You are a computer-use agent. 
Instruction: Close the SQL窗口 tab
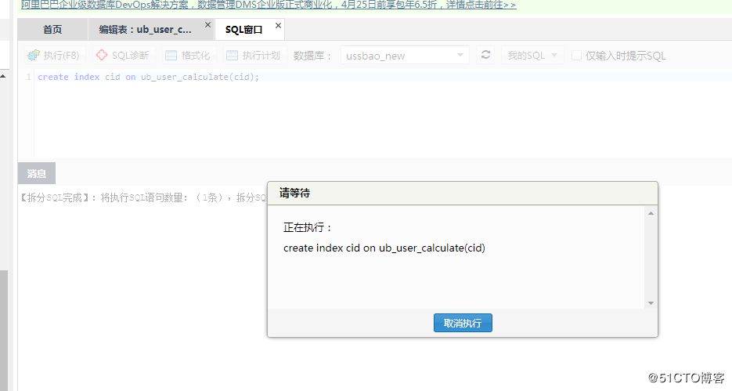point(278,25)
